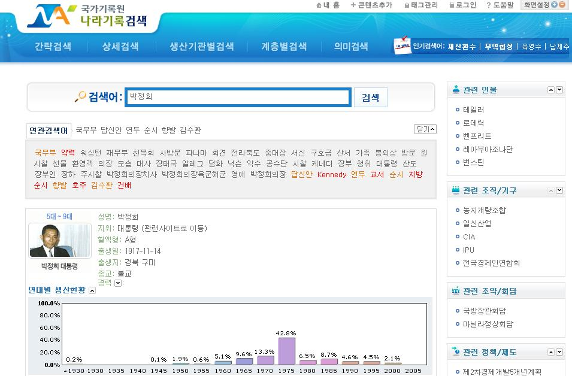Switch to 상세검색 tab

click(120, 47)
